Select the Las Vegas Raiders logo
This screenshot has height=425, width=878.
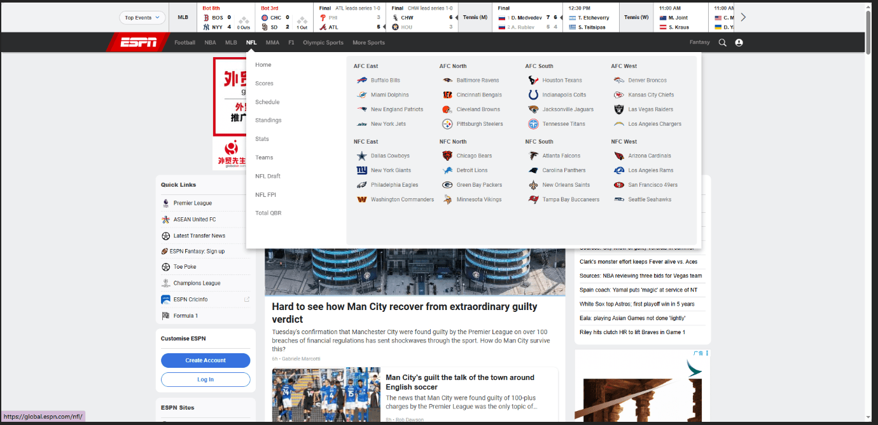tap(619, 109)
